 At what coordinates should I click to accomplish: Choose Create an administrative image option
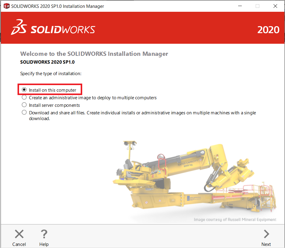[24, 97]
